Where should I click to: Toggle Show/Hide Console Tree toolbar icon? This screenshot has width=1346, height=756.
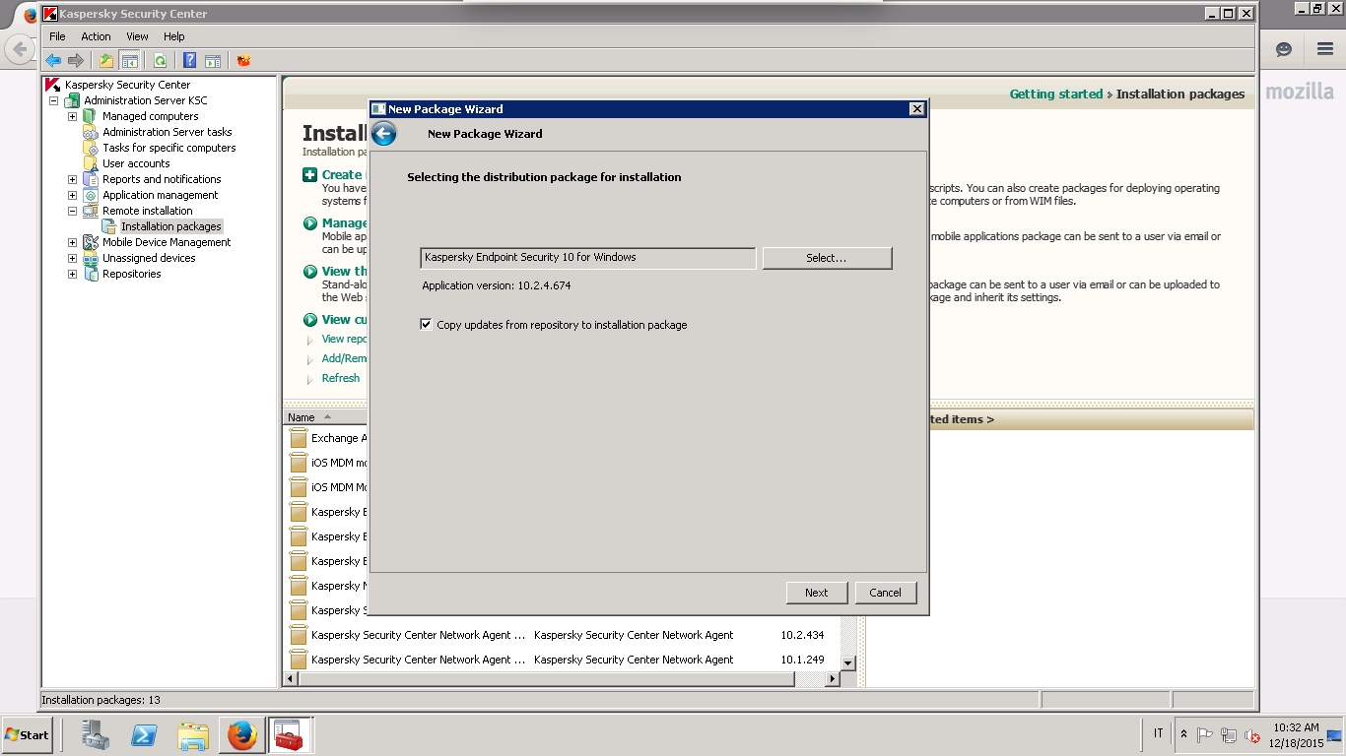(129, 60)
